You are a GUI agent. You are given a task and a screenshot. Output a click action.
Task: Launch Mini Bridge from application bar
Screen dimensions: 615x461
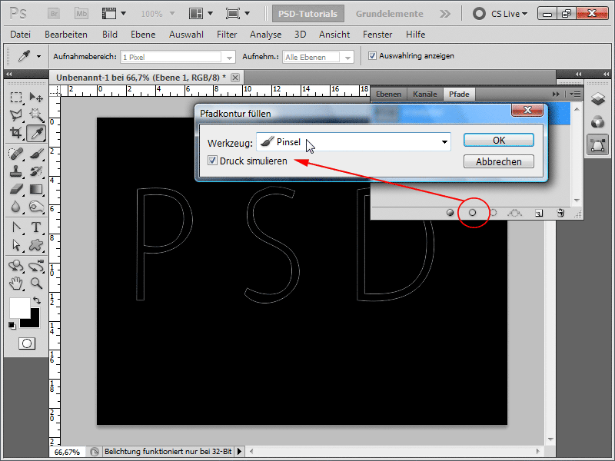[x=81, y=14]
